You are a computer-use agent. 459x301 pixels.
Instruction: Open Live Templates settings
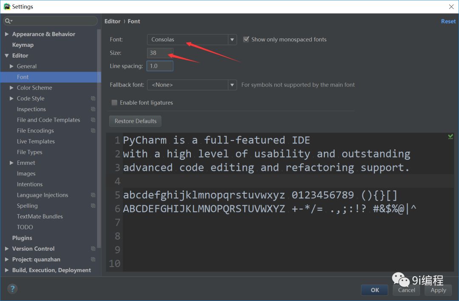36,141
